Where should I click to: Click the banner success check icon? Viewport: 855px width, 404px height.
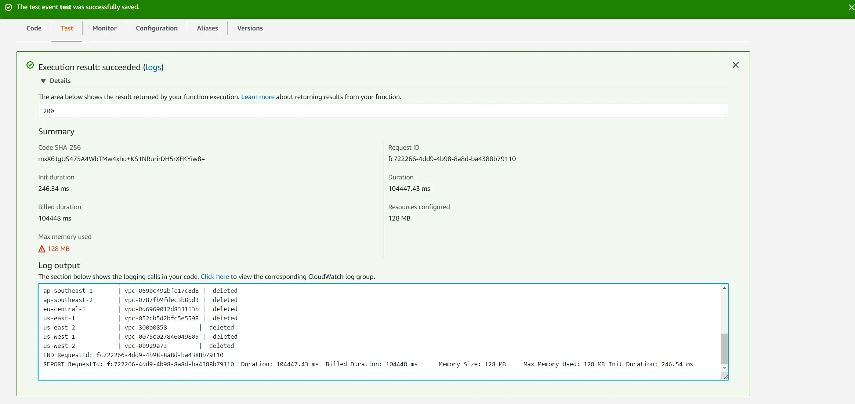[8, 7]
